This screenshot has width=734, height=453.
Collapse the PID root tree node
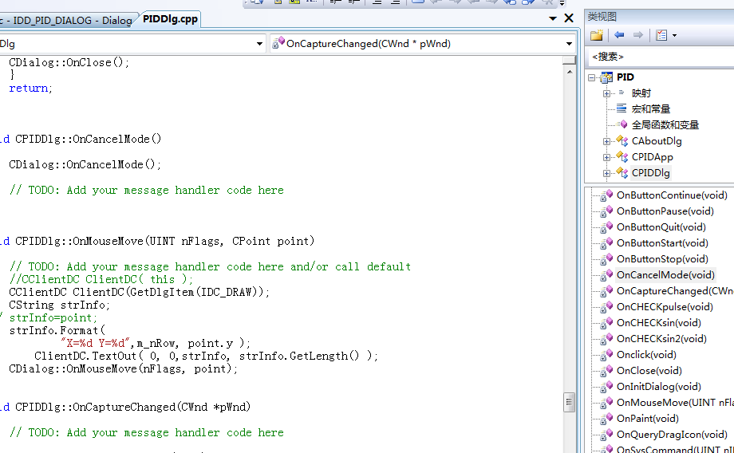pos(592,77)
